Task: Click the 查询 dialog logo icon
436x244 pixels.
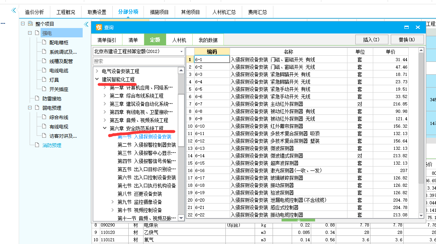Action: [99, 28]
